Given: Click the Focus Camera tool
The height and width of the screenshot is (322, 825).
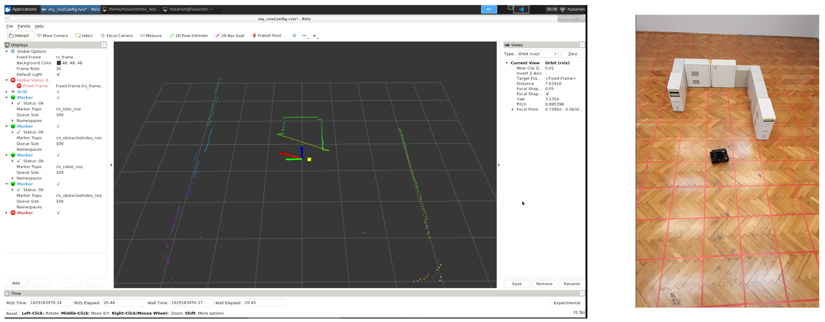Looking at the screenshot, I should [116, 35].
